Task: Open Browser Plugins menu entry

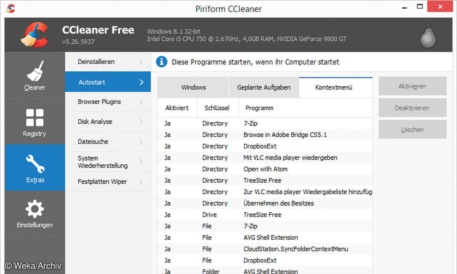Action: (108, 102)
